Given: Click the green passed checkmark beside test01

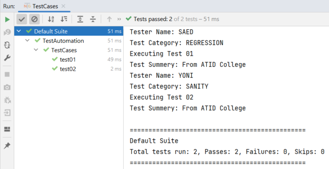Looking at the screenshot, I should (55, 59).
